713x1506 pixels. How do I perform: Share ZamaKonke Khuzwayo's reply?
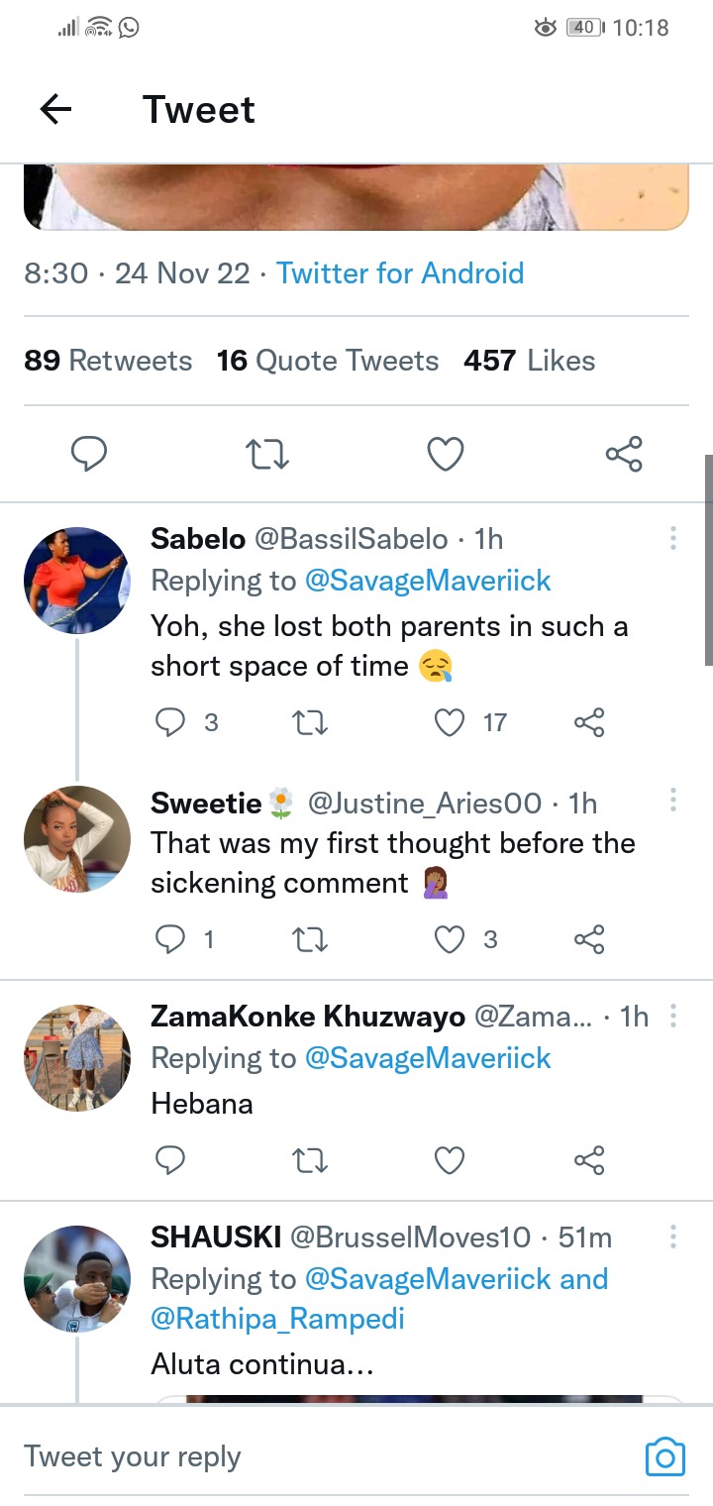(589, 1160)
